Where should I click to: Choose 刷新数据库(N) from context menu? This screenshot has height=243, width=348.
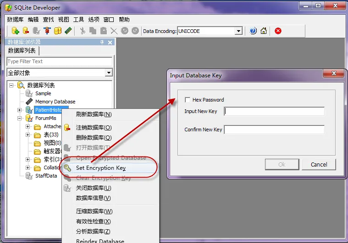click(110, 114)
